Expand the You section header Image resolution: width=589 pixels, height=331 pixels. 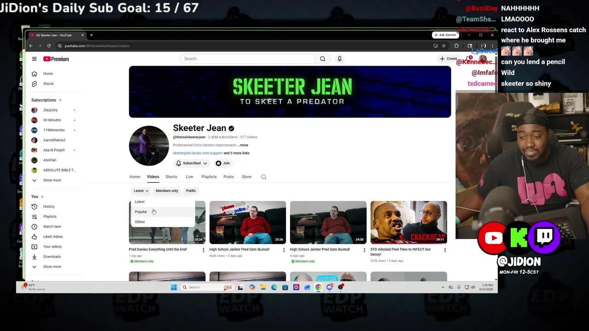click(x=37, y=196)
